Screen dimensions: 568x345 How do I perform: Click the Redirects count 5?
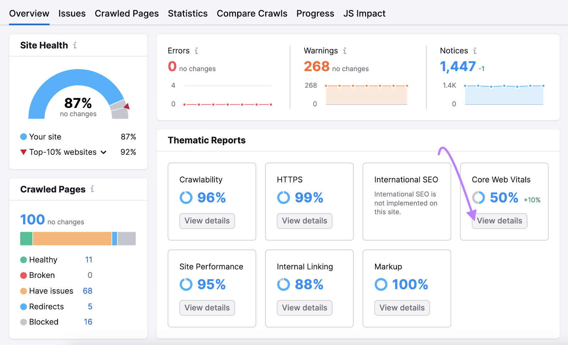tap(90, 306)
